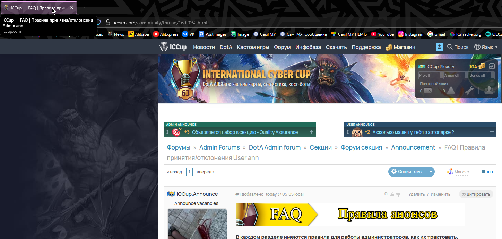Open the user profile icon in navbar

point(439,47)
